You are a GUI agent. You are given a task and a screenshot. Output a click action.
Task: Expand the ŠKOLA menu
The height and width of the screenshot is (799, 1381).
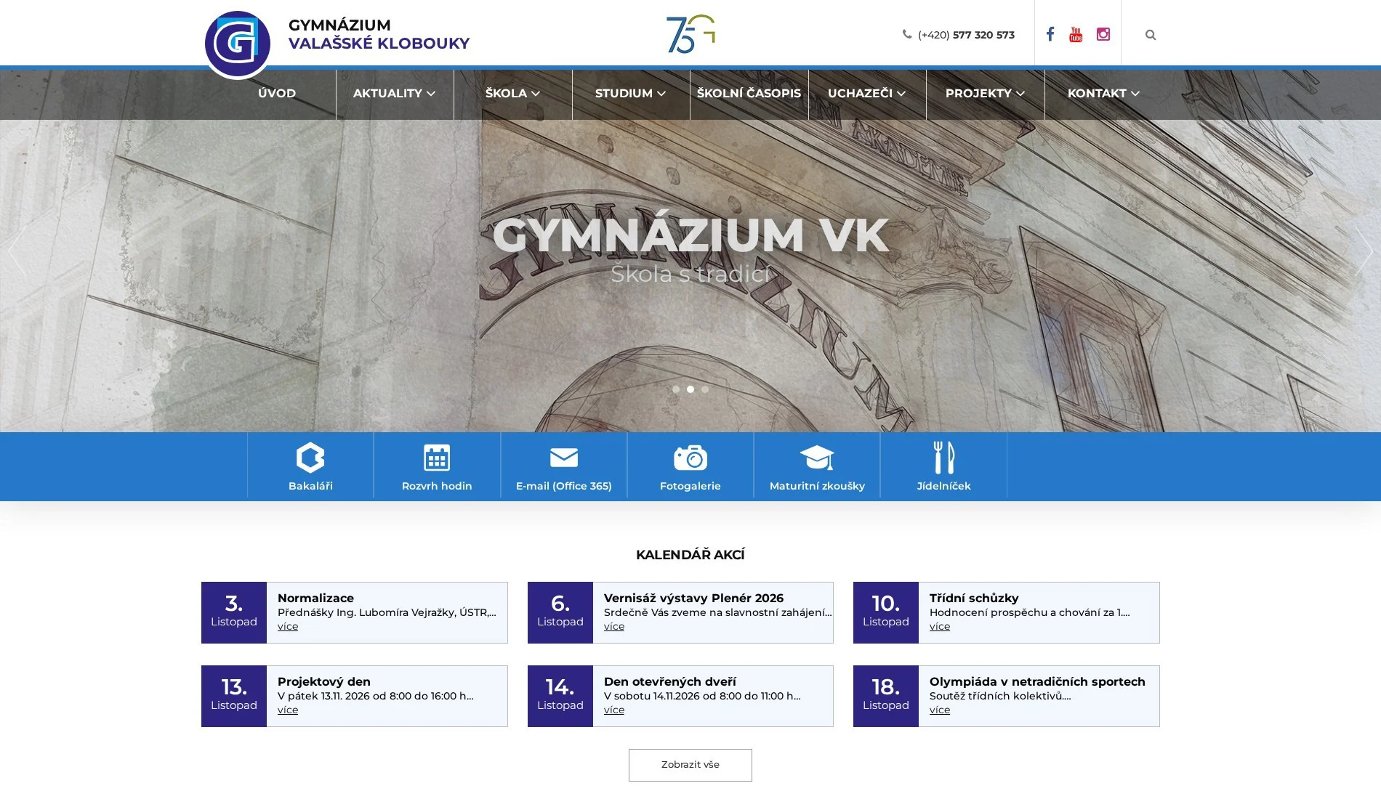tap(513, 94)
